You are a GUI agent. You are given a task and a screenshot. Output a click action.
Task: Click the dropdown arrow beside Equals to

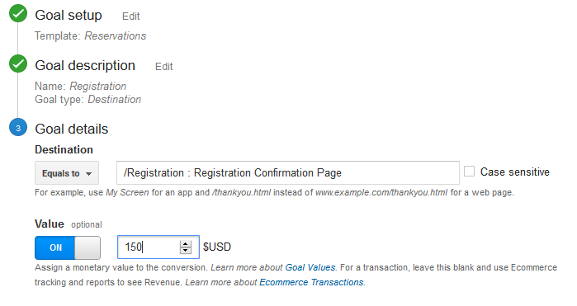[88, 173]
